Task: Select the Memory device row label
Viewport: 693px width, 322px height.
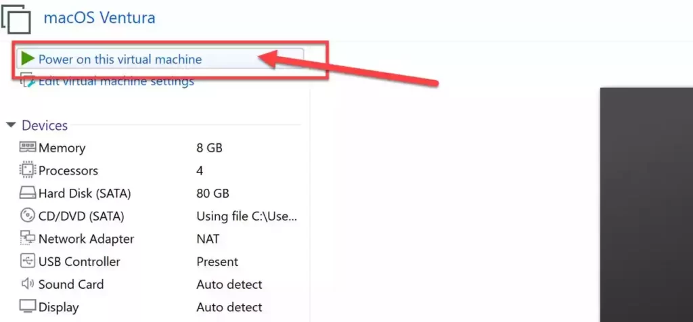Action: coord(62,148)
